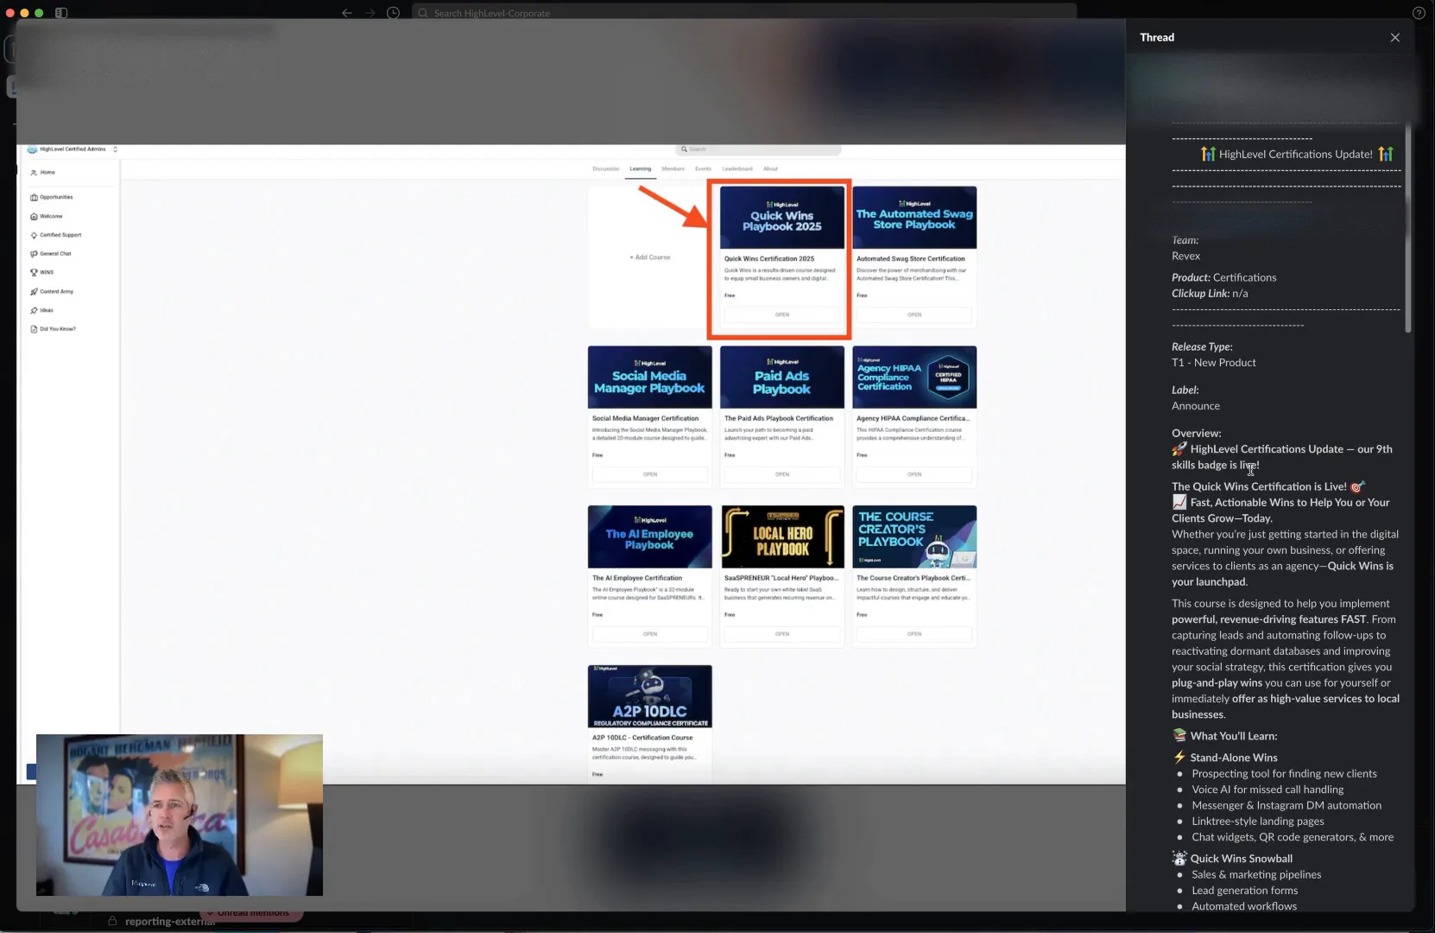Click the Automated Swag Store Playbook thumbnail
Image resolution: width=1435 pixels, height=933 pixels.
(x=914, y=218)
